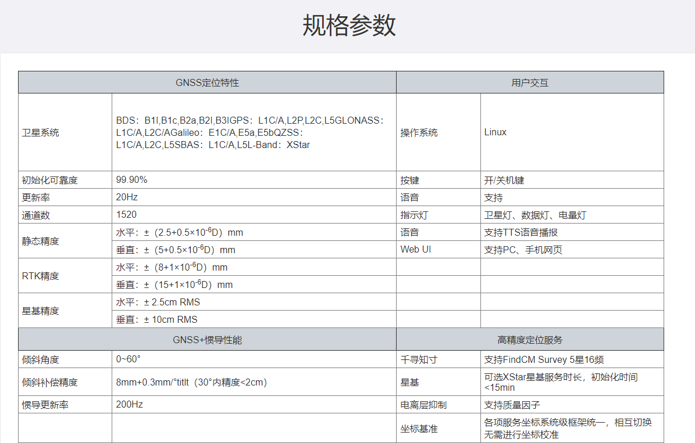Image resolution: width=695 pixels, height=443 pixels.
Task: Select the 卫星系统 row label
Action: pos(41,132)
